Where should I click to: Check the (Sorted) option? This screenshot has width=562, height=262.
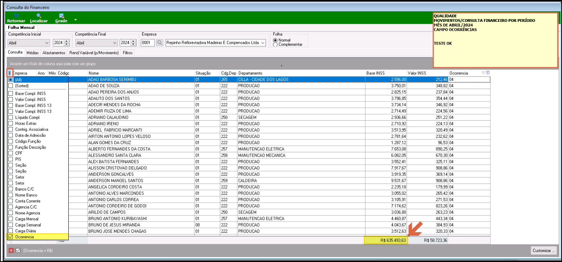click(x=11, y=86)
